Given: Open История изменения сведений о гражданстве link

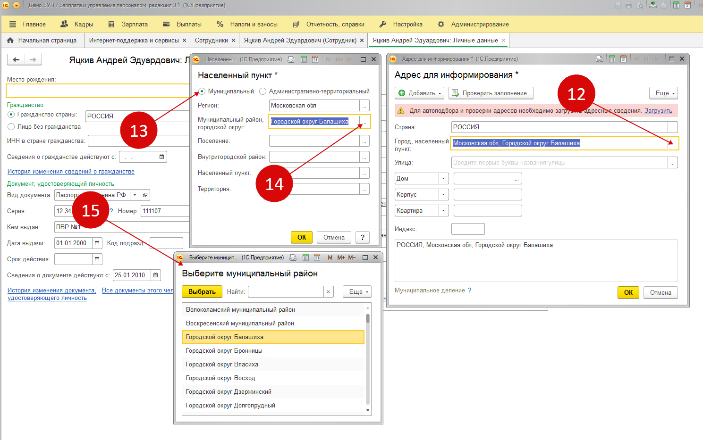Looking at the screenshot, I should [x=71, y=172].
